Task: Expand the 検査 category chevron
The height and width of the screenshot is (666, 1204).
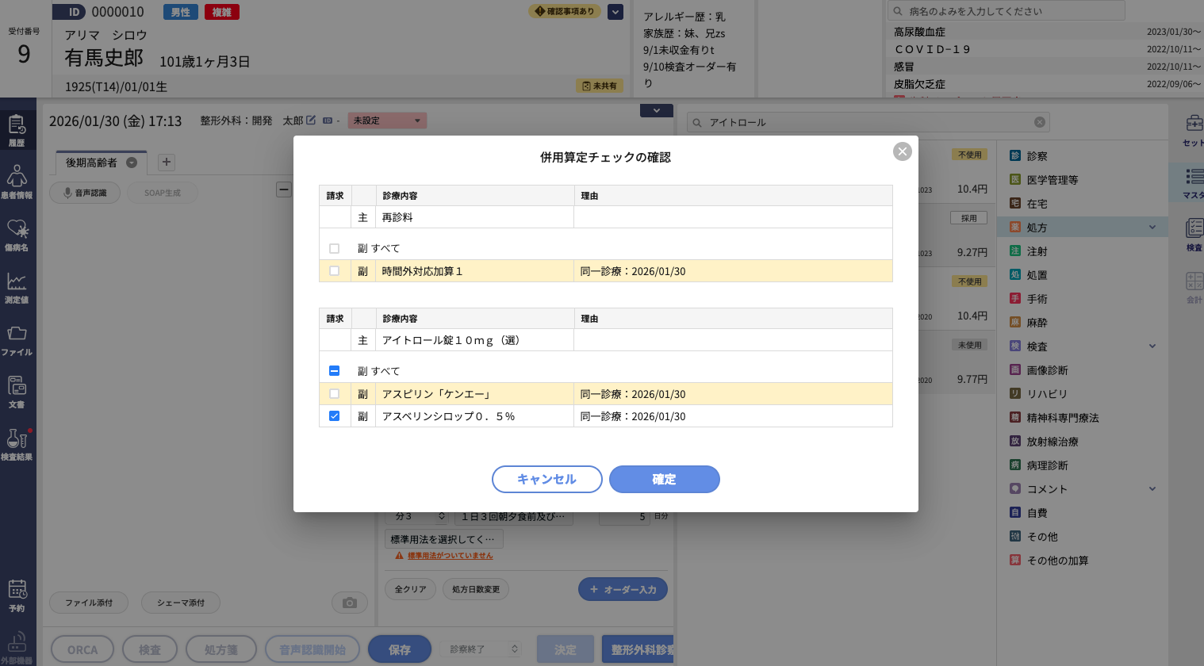Action: [x=1152, y=346]
